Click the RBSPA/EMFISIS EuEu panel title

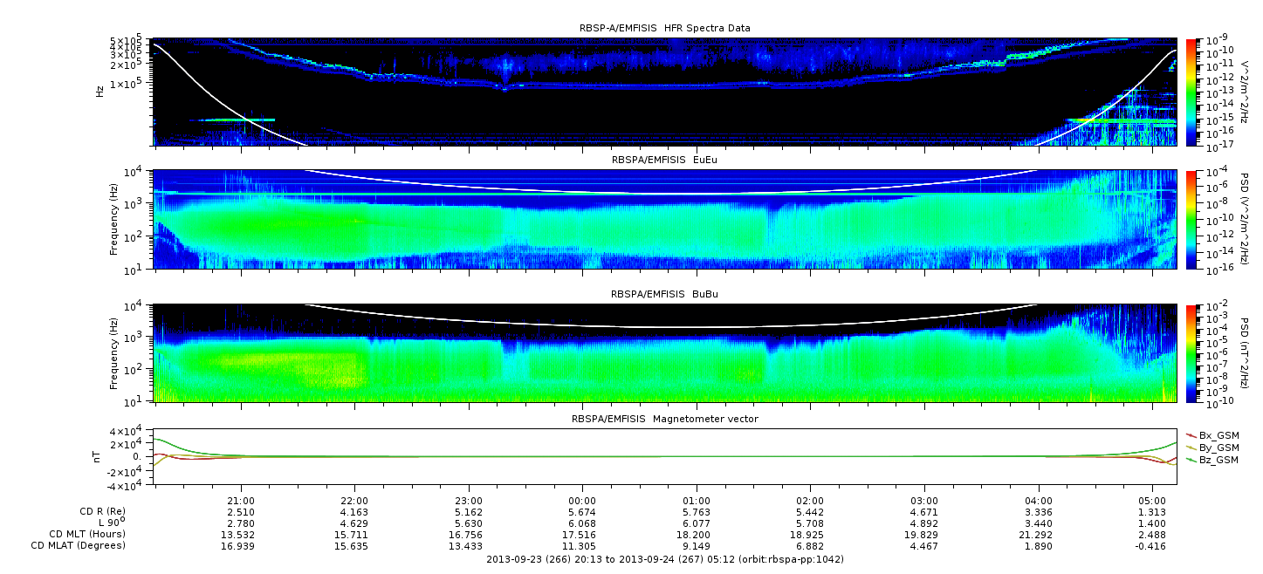pyautogui.click(x=665, y=161)
